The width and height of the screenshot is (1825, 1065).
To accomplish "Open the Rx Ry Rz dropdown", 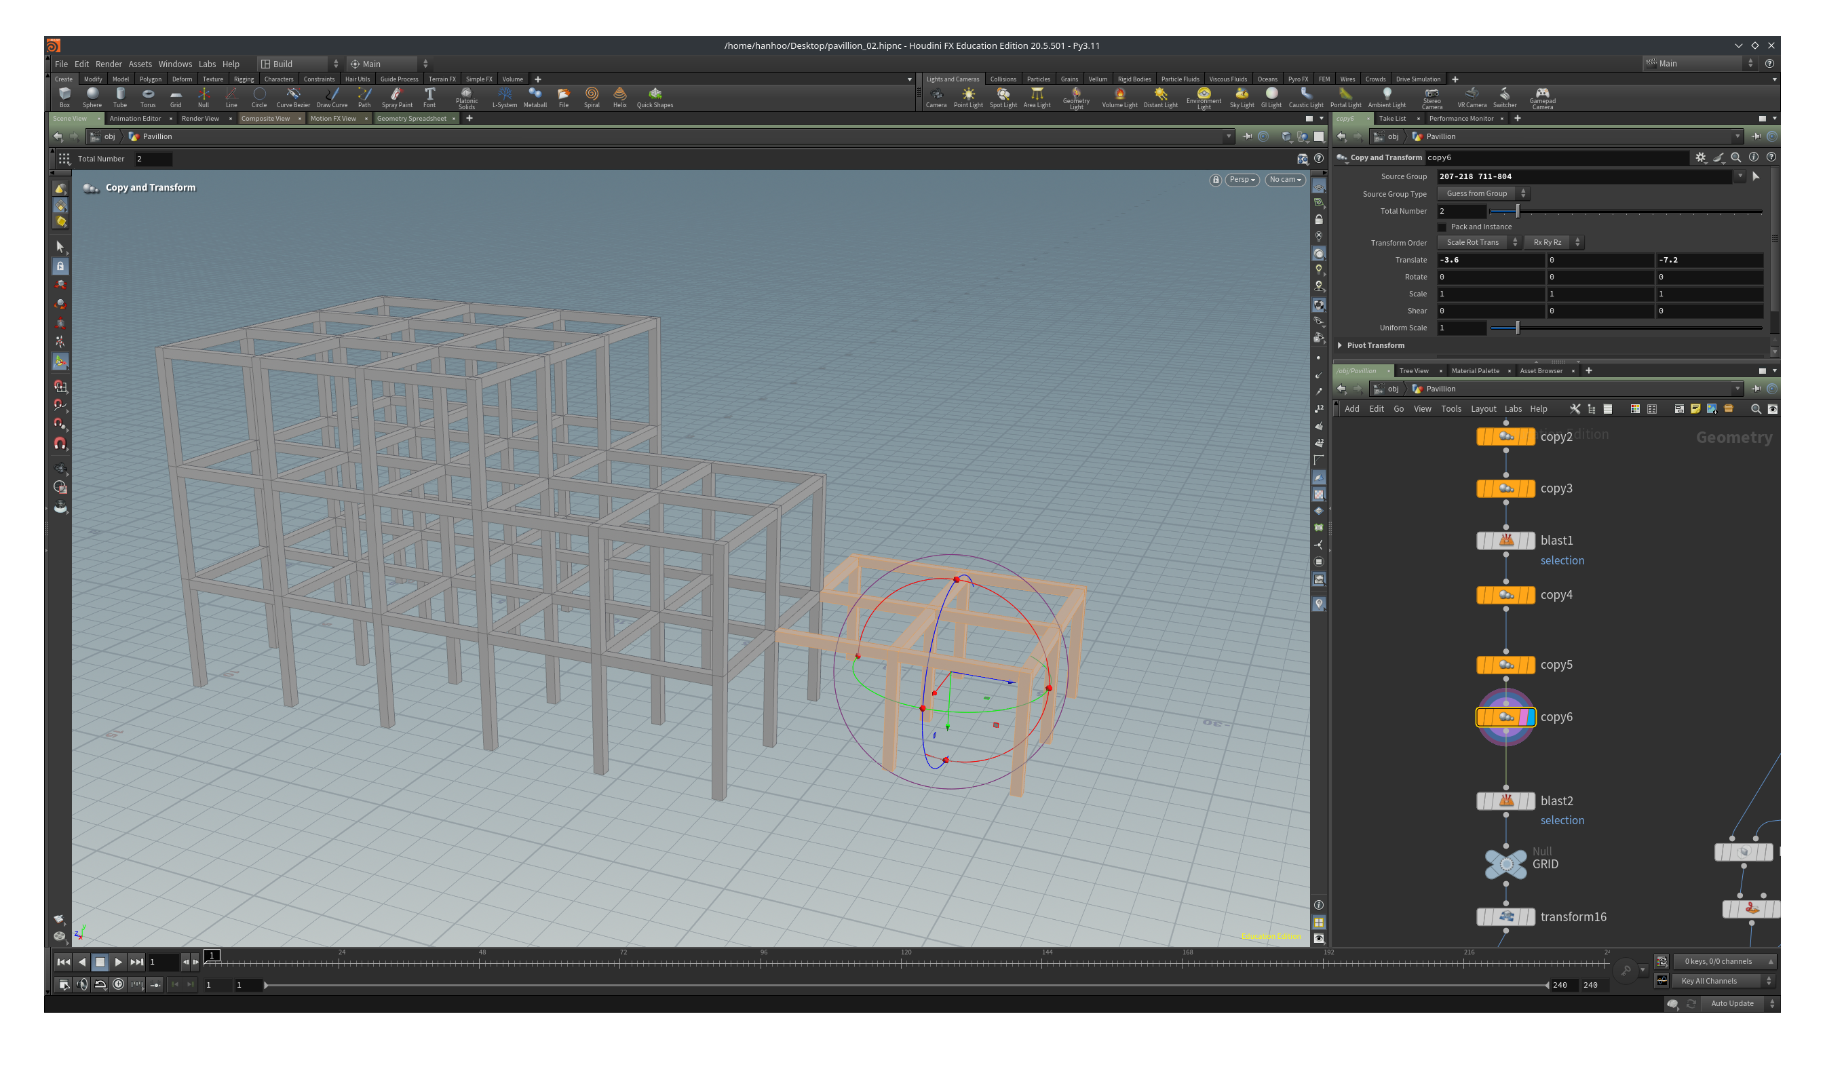I will click(x=1554, y=243).
